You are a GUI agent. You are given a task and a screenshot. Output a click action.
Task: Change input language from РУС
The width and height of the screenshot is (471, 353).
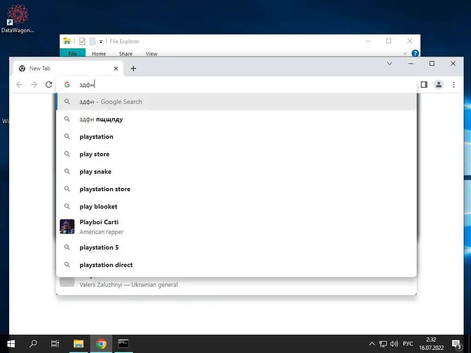[x=408, y=344]
